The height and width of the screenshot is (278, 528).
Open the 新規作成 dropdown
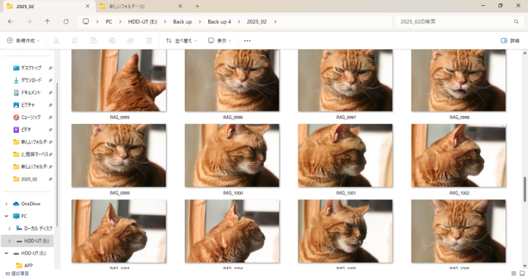click(23, 41)
